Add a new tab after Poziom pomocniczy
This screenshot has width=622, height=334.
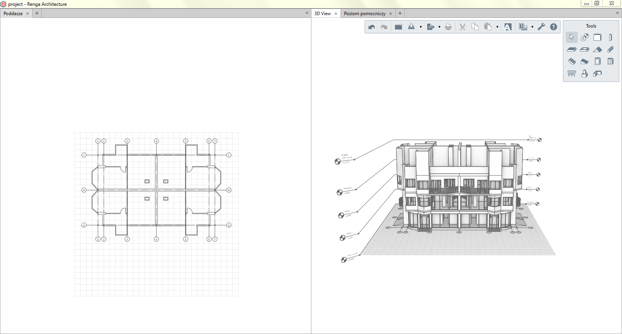point(400,13)
